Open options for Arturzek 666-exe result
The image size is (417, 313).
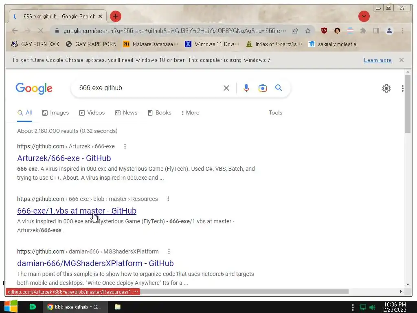125,146
